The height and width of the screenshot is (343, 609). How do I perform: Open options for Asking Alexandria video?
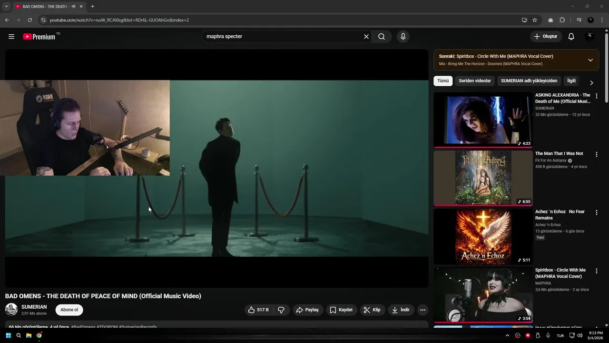click(597, 96)
